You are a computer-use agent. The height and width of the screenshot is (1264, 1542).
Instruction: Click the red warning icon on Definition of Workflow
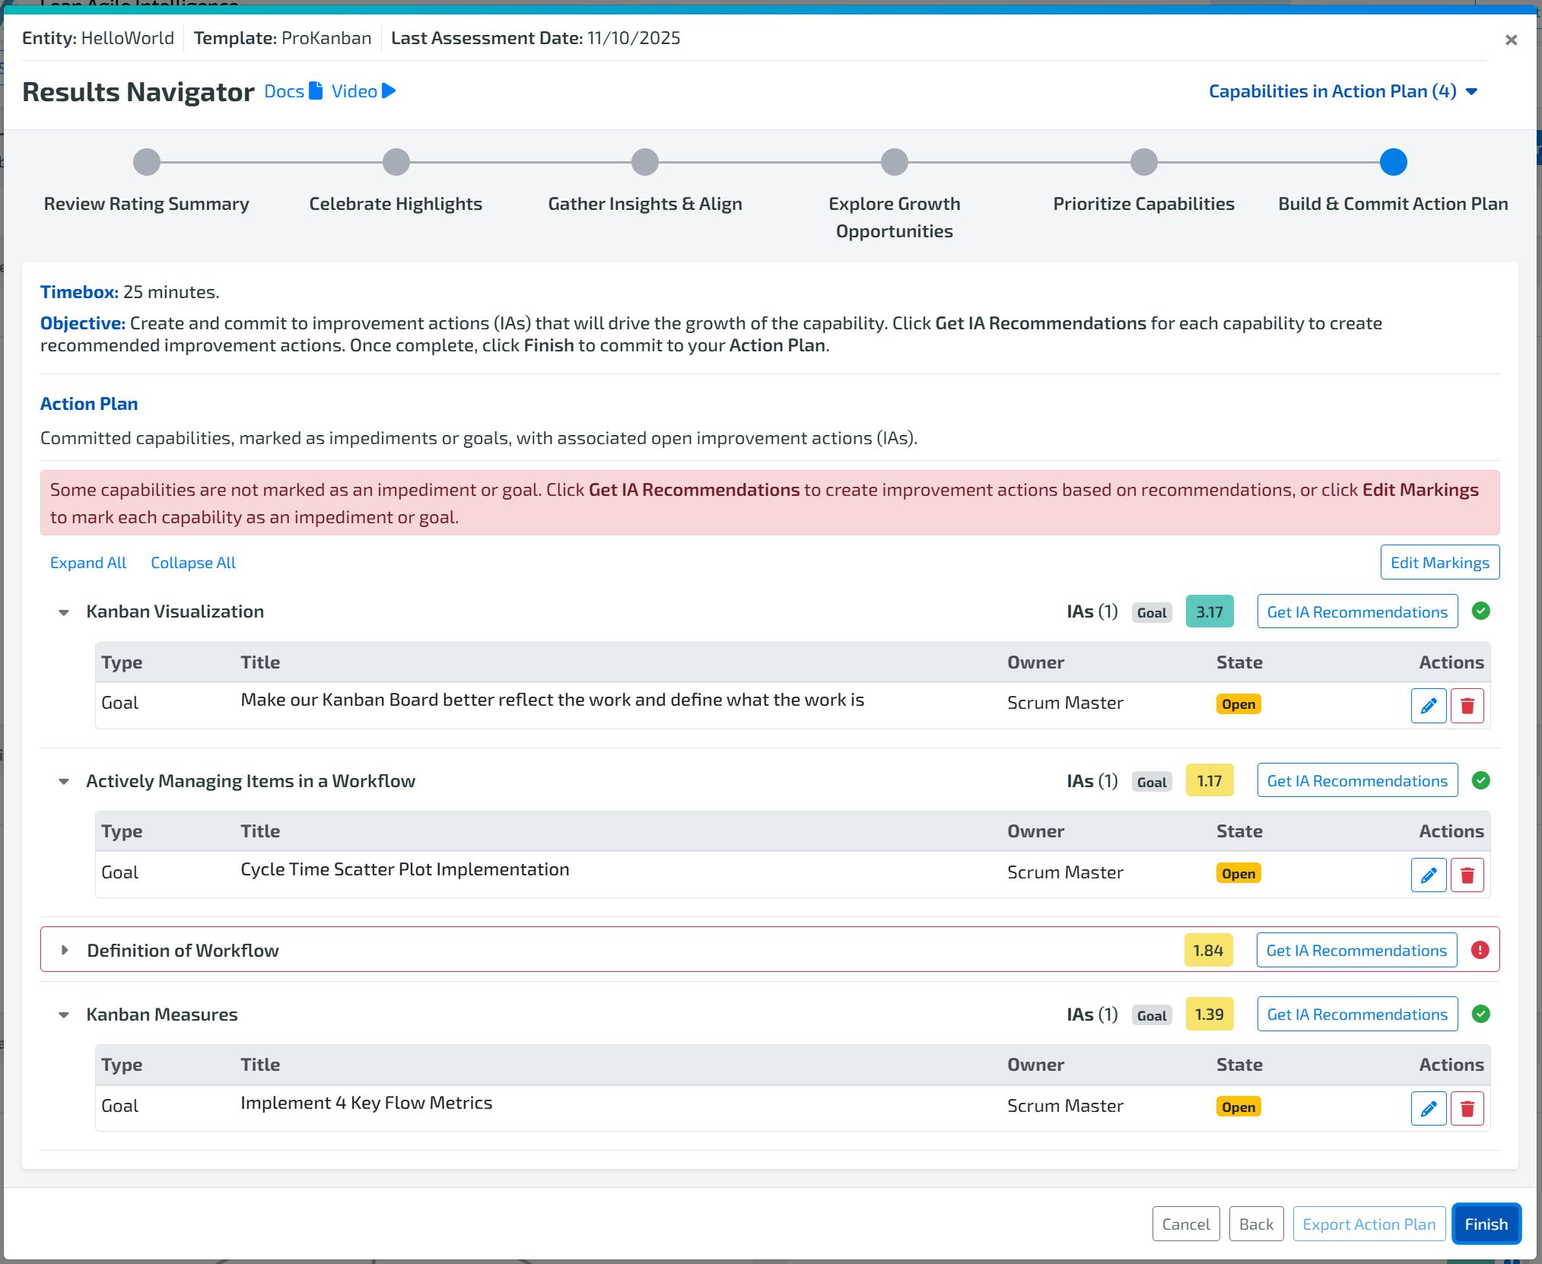tap(1480, 950)
